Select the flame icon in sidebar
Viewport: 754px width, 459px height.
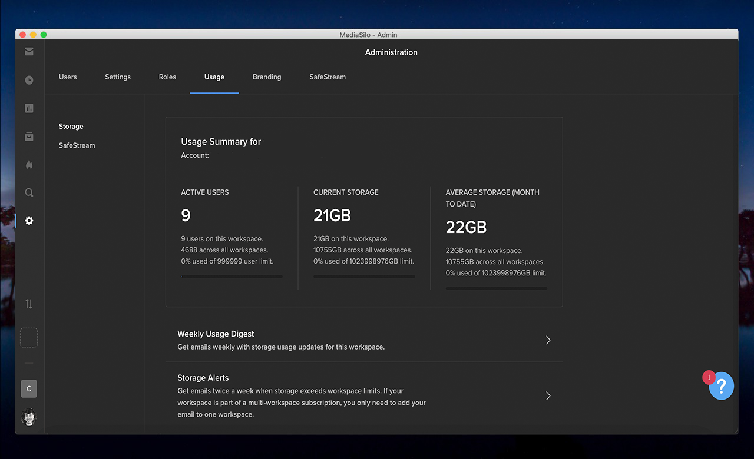click(x=29, y=165)
